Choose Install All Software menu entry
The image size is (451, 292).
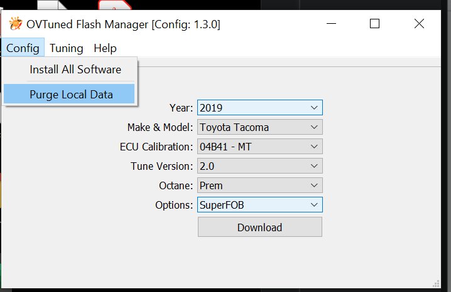point(75,70)
